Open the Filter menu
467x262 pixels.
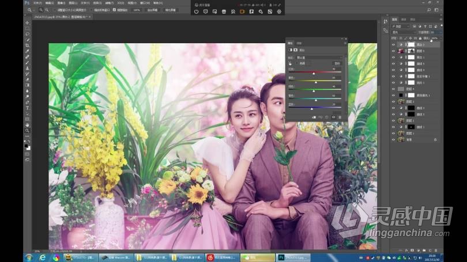[x=110, y=3]
